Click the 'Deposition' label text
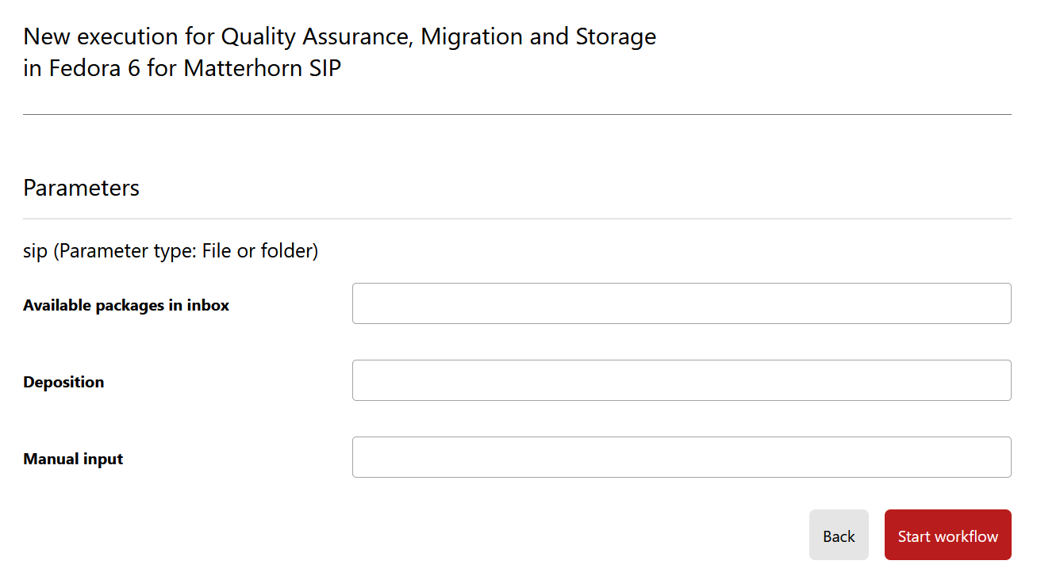 (63, 382)
